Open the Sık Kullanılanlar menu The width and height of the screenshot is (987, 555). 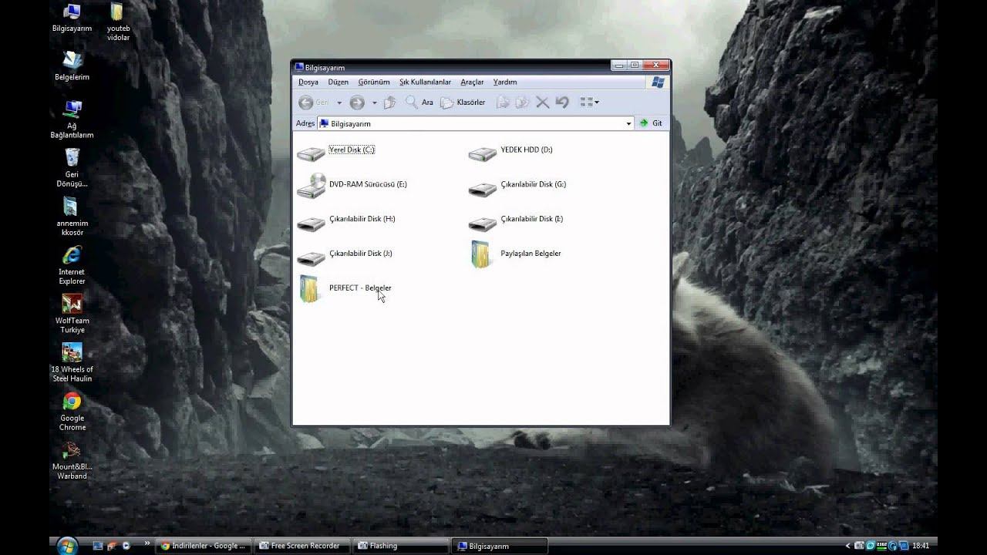pos(425,82)
